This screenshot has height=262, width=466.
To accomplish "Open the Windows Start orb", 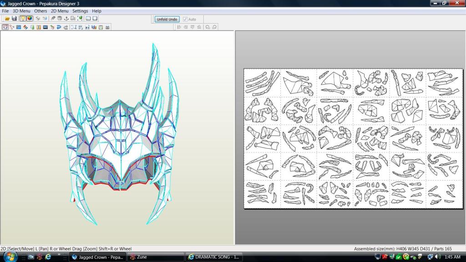I will pyautogui.click(x=10, y=257).
